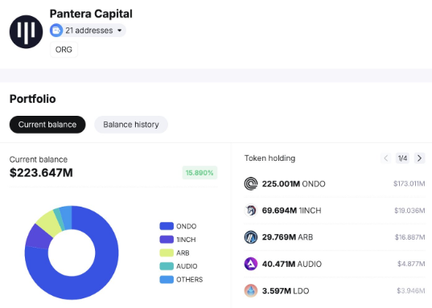Screen dimensions: 432x308
Task: Go to previous token holding page
Action: coord(385,158)
